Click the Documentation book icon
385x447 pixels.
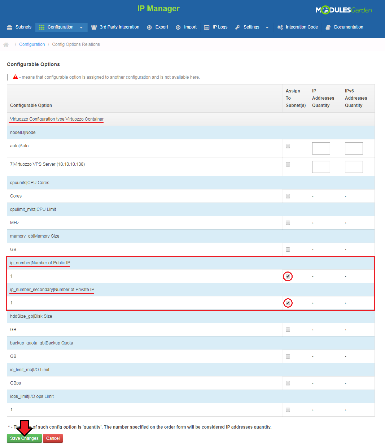pyautogui.click(x=328, y=27)
